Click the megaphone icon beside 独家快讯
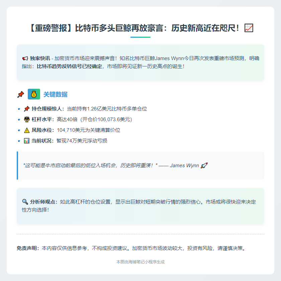This screenshot has height=281, width=281. point(25,58)
